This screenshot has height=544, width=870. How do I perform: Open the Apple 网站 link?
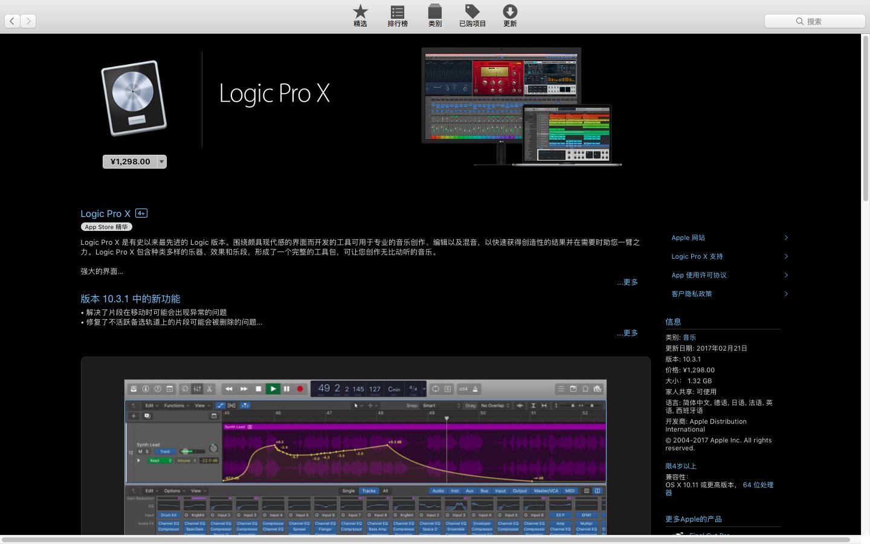pyautogui.click(x=688, y=238)
